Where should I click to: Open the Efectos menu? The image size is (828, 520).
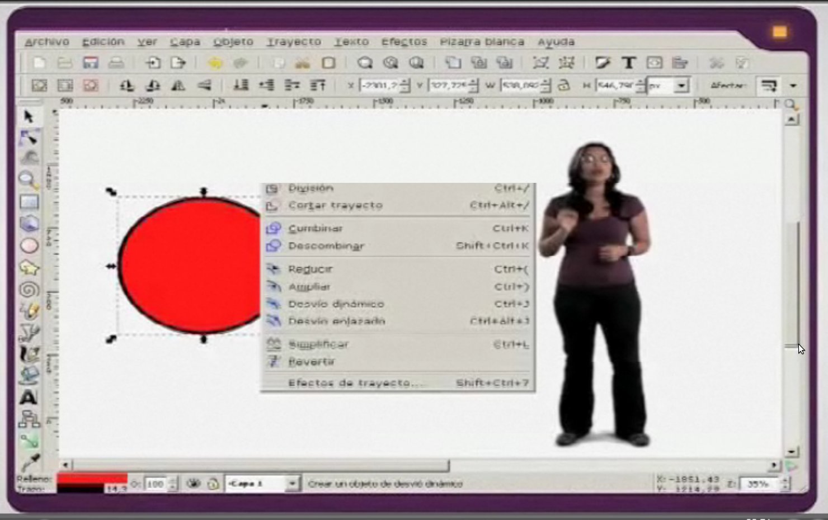(404, 42)
